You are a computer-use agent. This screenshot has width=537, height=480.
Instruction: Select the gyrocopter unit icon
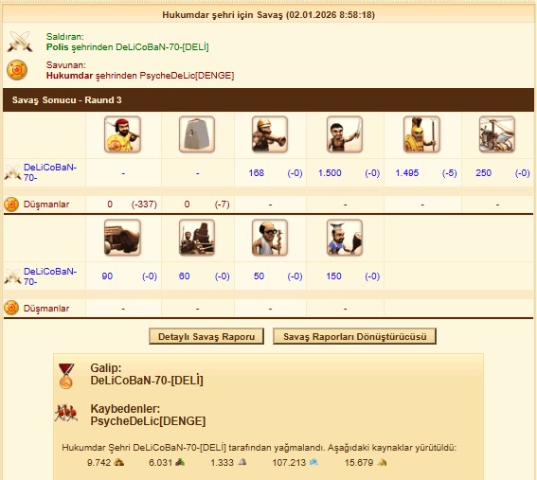pos(497,134)
